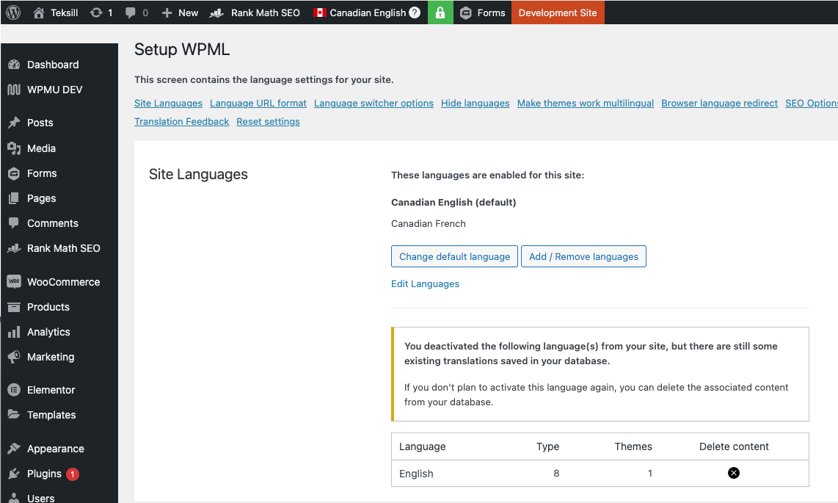Click the Plugins plug icon

click(x=14, y=474)
